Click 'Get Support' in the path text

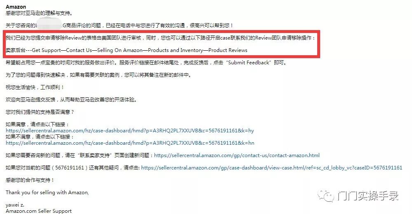[47, 50]
